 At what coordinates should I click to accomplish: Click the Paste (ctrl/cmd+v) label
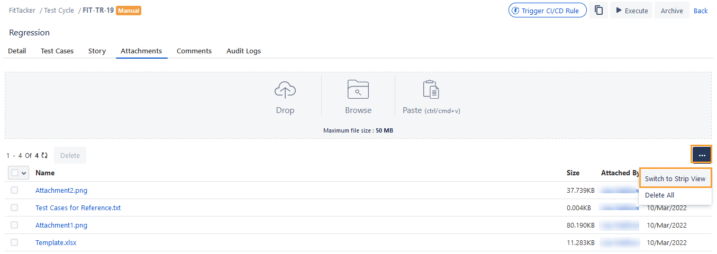432,110
